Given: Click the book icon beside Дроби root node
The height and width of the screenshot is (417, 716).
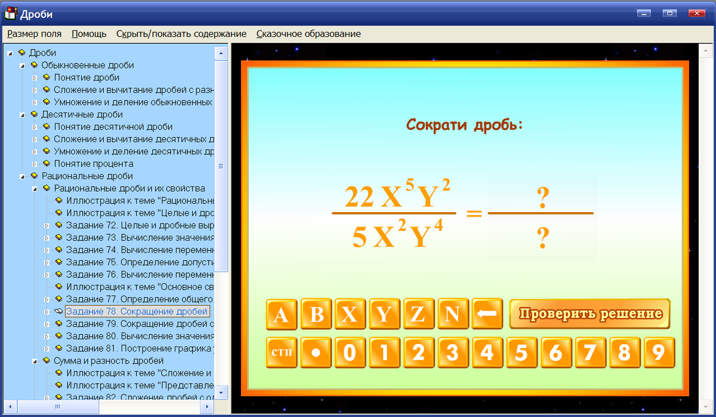Looking at the screenshot, I should (x=22, y=52).
